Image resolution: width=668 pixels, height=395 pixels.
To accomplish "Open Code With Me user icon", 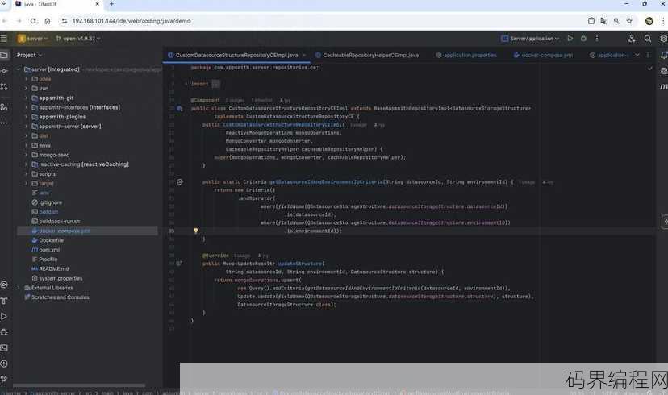I will [632, 39].
